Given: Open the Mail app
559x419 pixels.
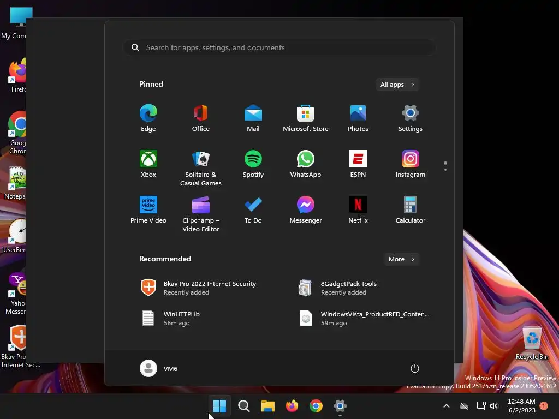Looking at the screenshot, I should 253,118.
